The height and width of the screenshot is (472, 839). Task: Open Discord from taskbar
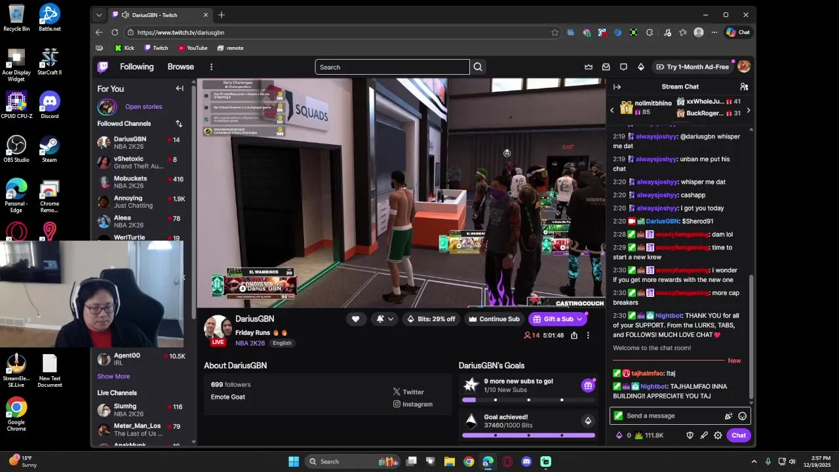pyautogui.click(x=526, y=462)
